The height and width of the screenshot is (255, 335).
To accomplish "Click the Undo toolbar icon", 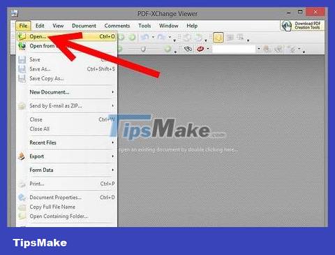I will (x=145, y=37).
